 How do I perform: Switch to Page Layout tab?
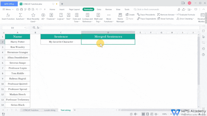click(x=74, y=10)
